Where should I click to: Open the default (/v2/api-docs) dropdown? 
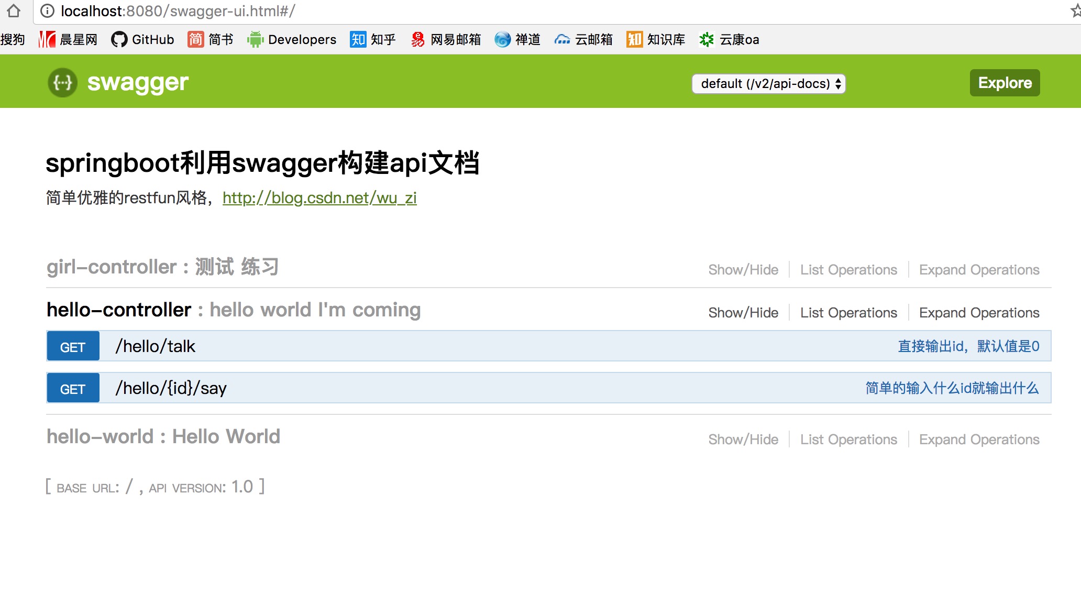(768, 83)
